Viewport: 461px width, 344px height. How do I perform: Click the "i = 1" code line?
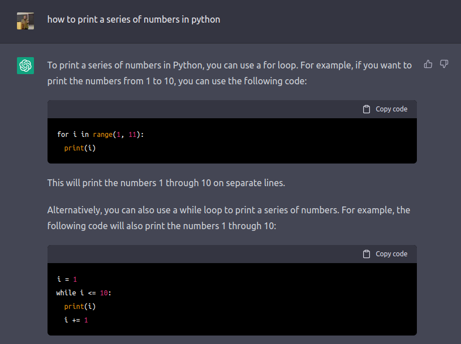click(x=67, y=279)
